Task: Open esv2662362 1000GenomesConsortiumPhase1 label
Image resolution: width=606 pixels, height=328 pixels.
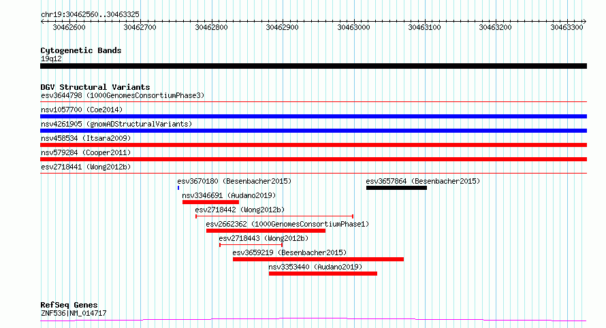Action: (287, 224)
